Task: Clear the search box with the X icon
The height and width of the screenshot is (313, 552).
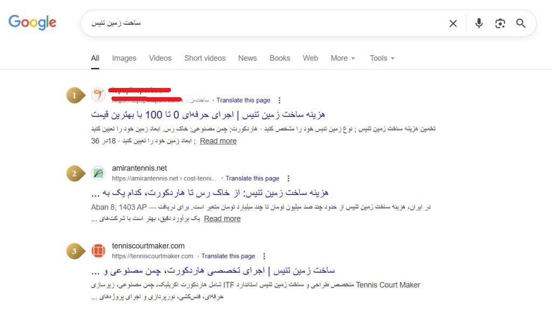Action: point(453,23)
